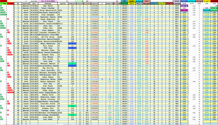The height and width of the screenshot is (125, 218).
Task: Select the 'Фіорентина - Торіно' match cell
Action: point(48,97)
